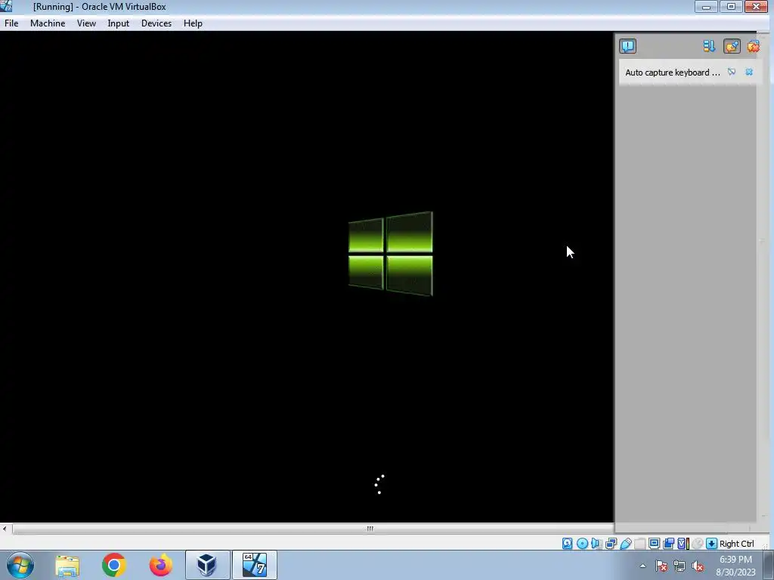Dismiss the Auto capture keyboard notification
774x580 pixels.
point(749,72)
